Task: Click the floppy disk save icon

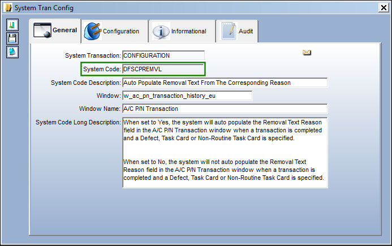Action: [x=12, y=38]
